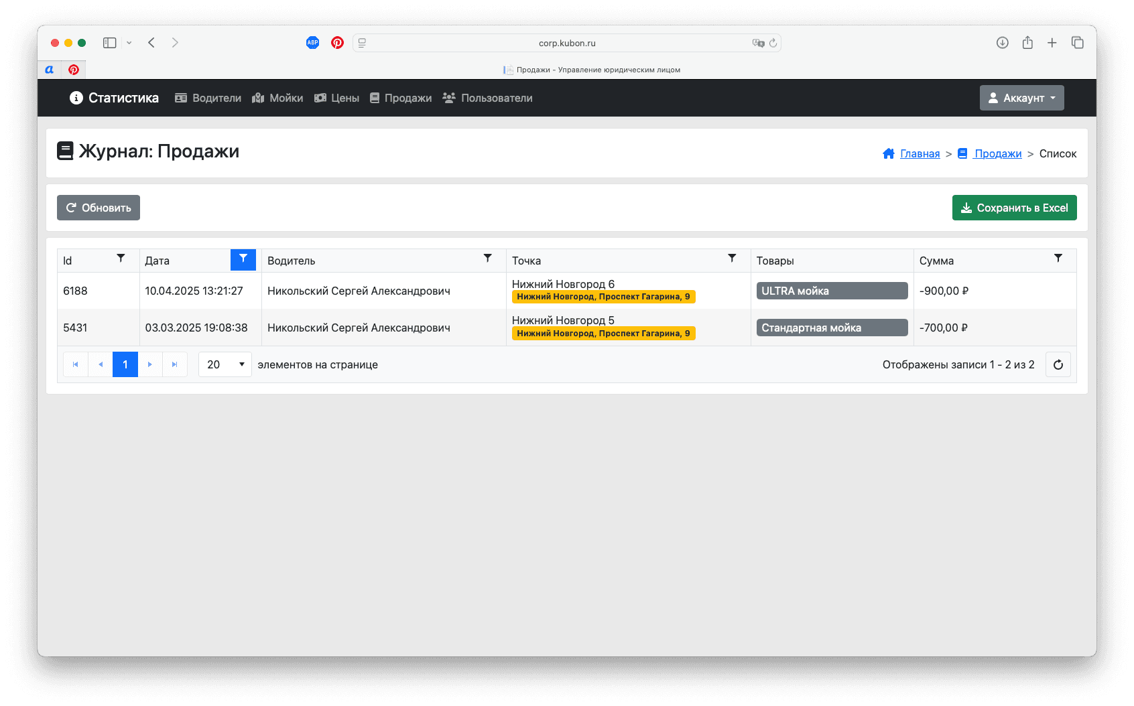Go to the last page arrow
This screenshot has width=1134, height=706.
pos(174,365)
